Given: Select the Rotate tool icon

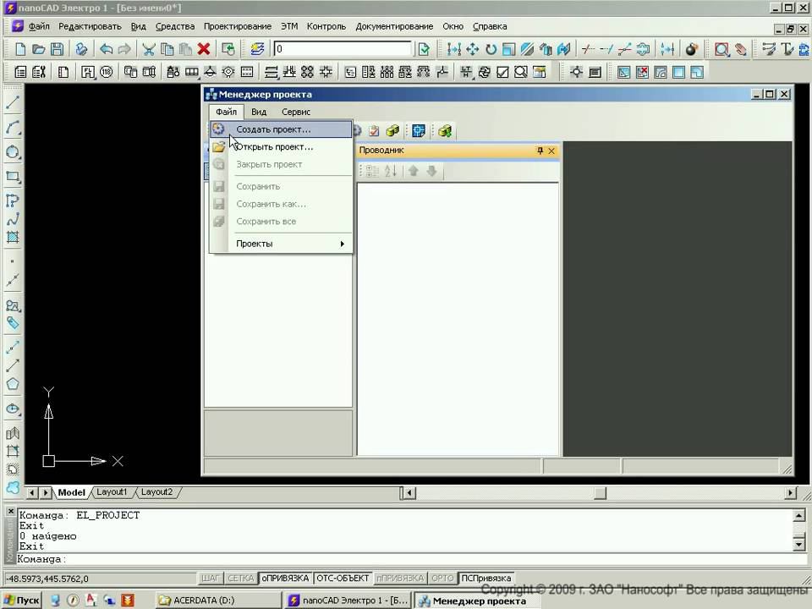Looking at the screenshot, I should (491, 49).
